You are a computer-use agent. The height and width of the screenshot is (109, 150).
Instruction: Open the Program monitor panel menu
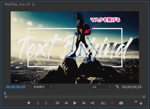tap(33, 5)
